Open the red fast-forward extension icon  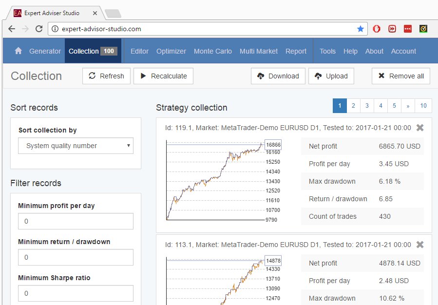(392, 28)
